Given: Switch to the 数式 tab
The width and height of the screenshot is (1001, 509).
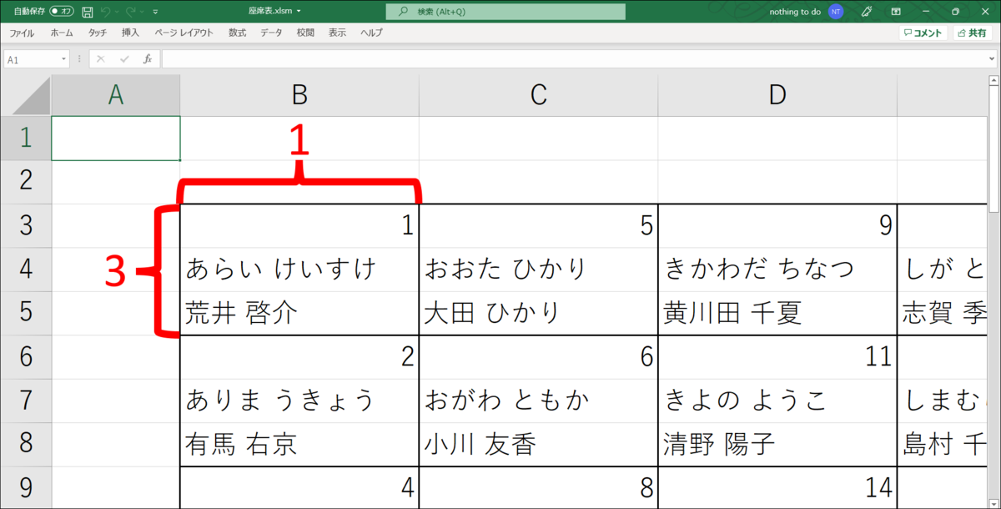Looking at the screenshot, I should coord(237,33).
